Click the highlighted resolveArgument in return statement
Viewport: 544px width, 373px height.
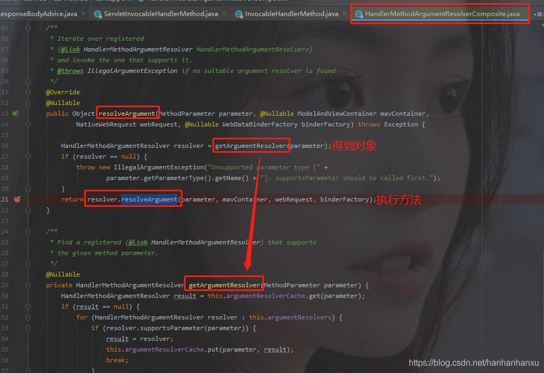click(149, 199)
